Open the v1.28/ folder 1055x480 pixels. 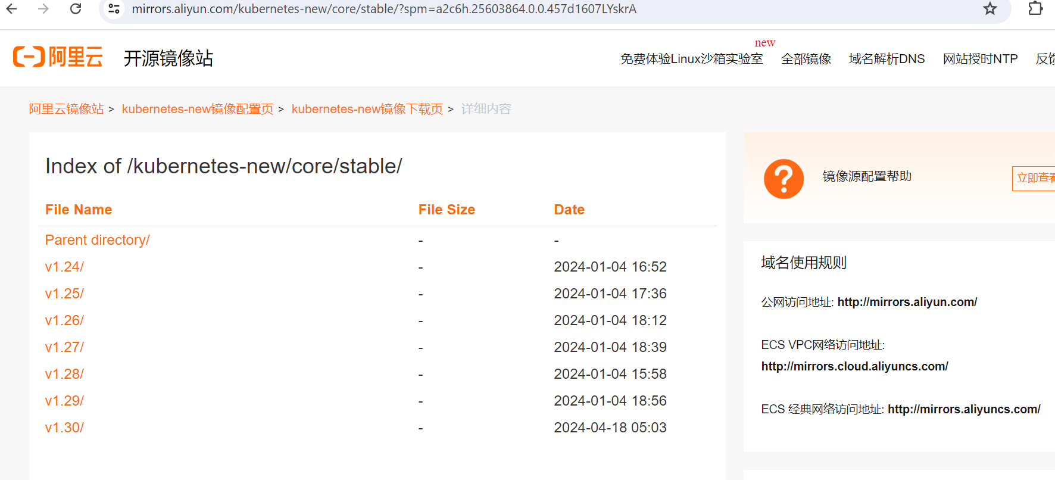click(x=64, y=374)
